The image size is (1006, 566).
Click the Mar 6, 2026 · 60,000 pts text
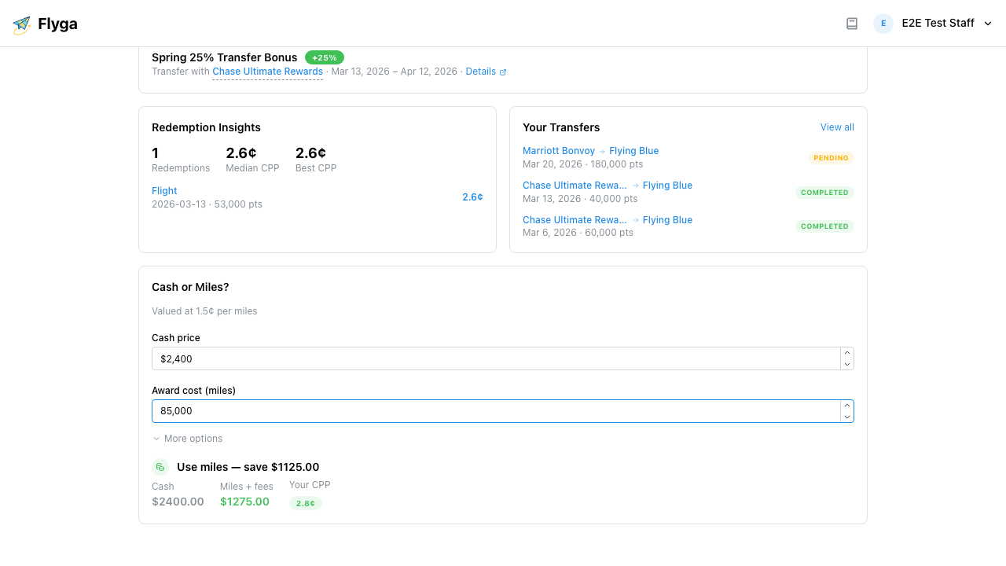pyautogui.click(x=578, y=233)
